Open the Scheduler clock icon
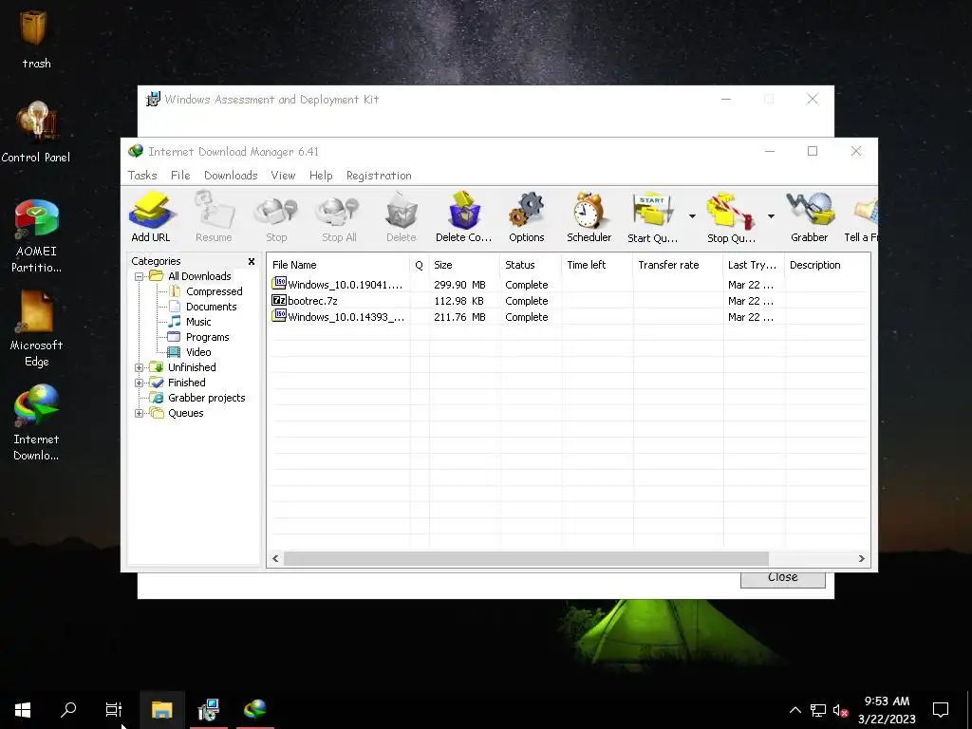 point(589,217)
